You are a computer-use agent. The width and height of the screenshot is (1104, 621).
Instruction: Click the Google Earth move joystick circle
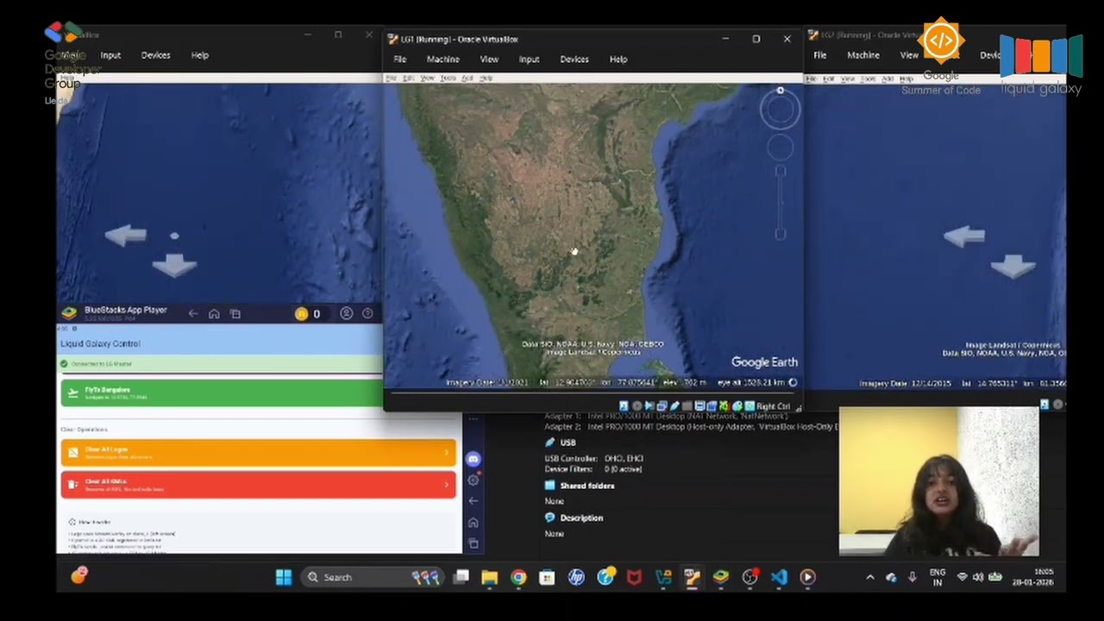(780, 148)
